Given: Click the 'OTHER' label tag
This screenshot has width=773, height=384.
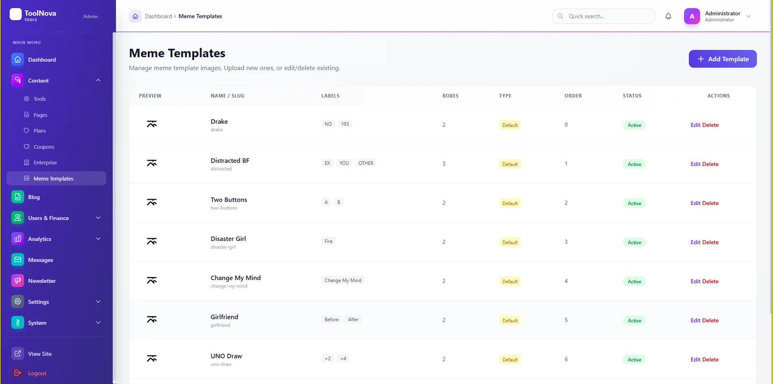Looking at the screenshot, I should click(x=366, y=163).
